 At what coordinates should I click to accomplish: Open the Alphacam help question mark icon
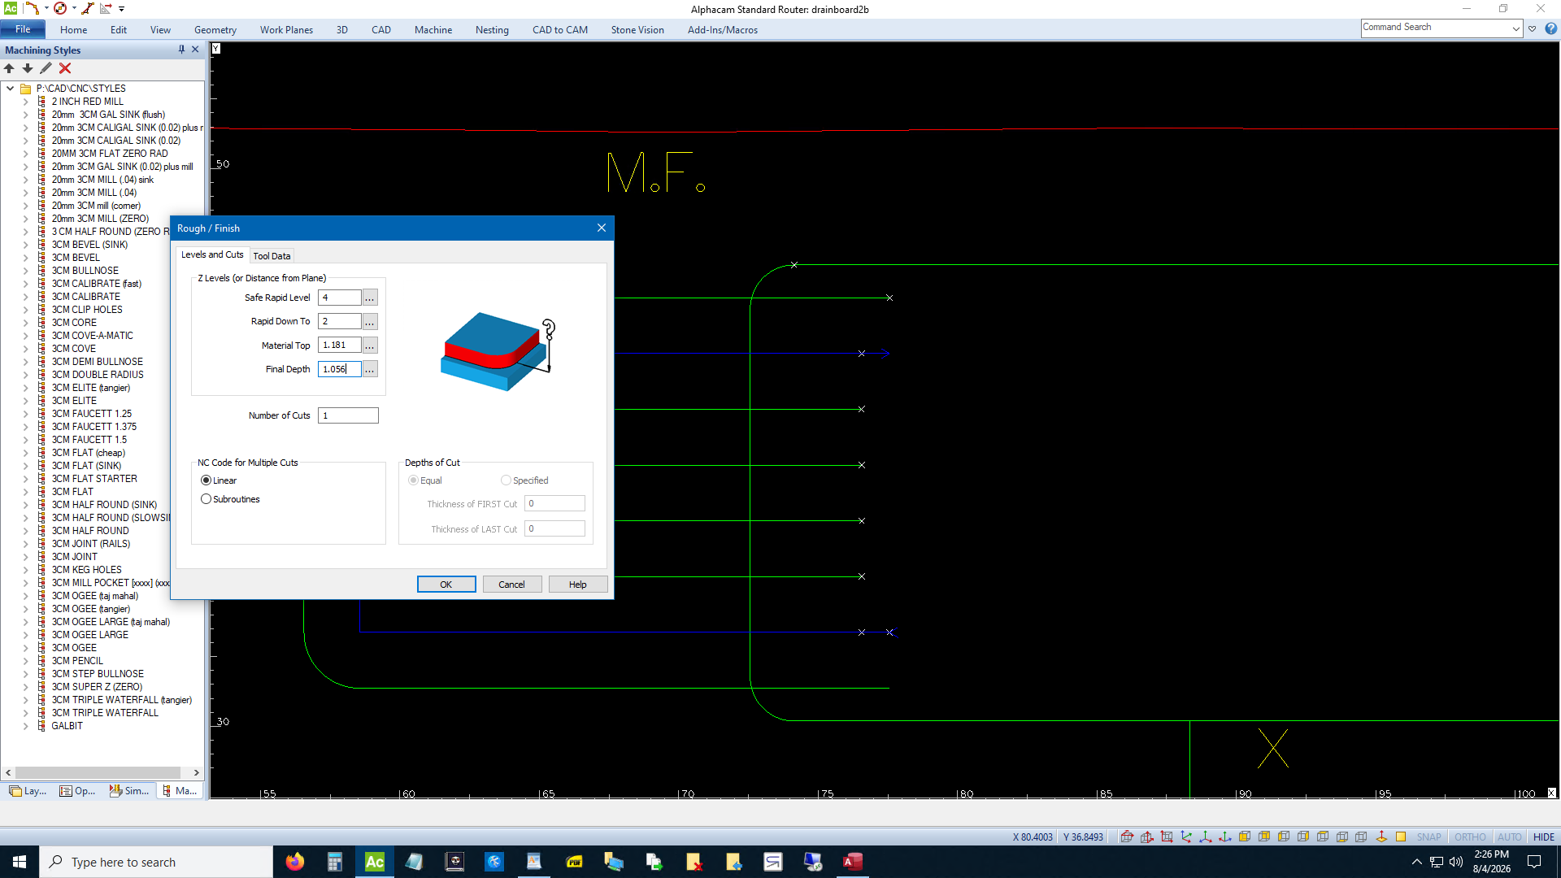[1550, 28]
